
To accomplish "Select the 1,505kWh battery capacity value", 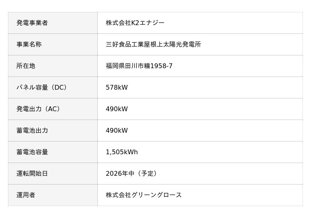I will point(122,152).
